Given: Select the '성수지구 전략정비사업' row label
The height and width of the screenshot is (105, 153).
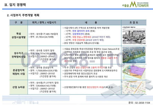Looking at the screenshot, I should tap(19, 55).
